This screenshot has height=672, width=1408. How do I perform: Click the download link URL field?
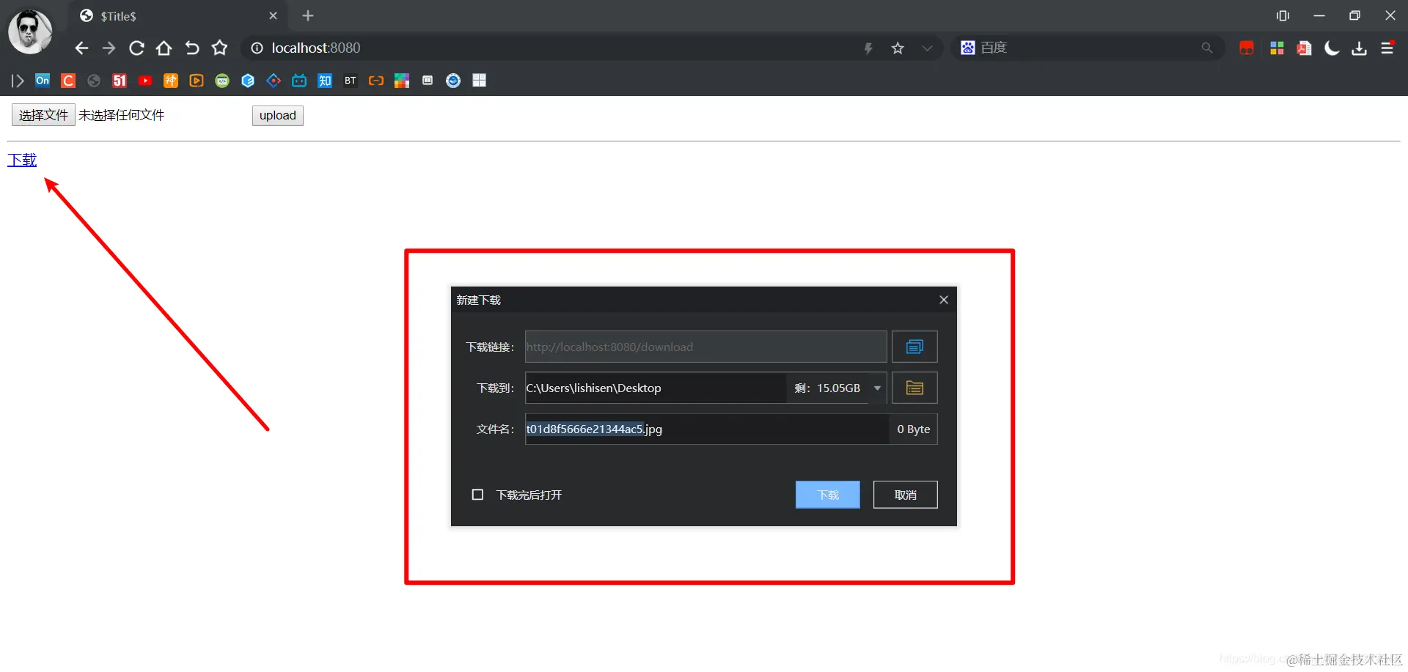point(705,347)
